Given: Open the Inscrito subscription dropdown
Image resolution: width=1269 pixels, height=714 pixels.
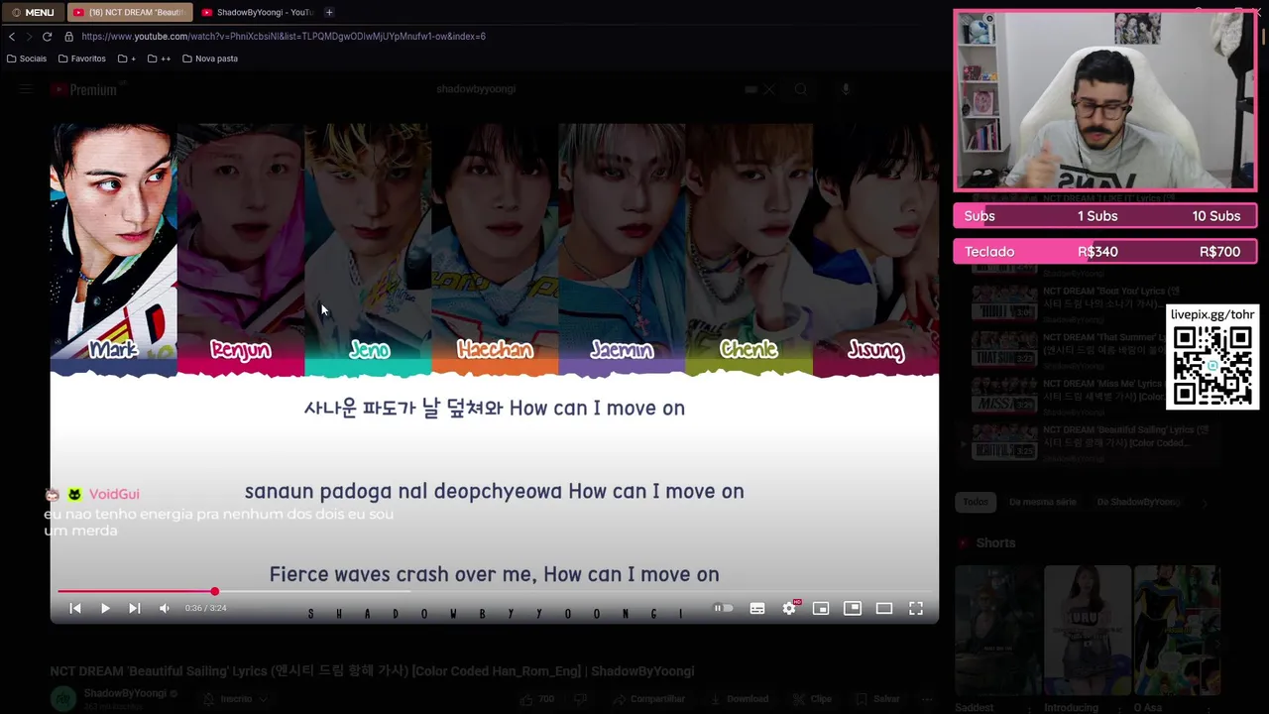Looking at the screenshot, I should [x=236, y=699].
